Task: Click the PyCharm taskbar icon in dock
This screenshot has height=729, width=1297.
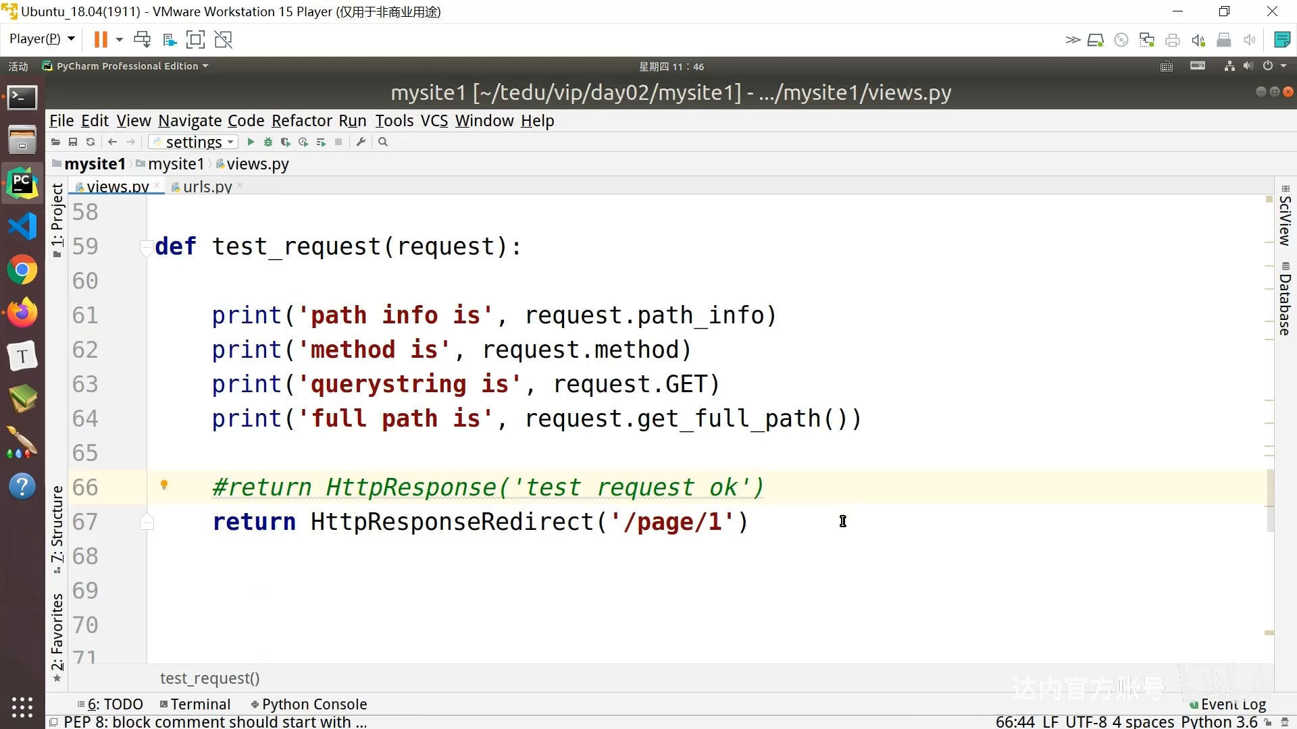Action: (x=22, y=182)
